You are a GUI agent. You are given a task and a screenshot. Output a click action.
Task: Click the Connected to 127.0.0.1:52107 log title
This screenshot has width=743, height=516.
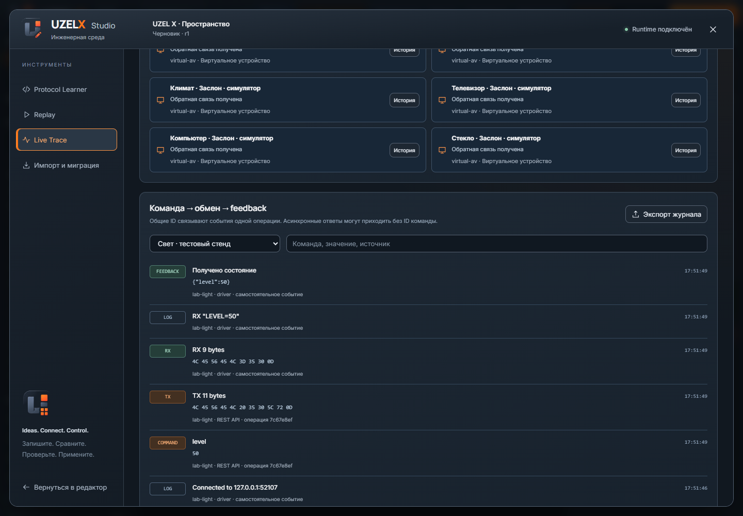point(235,487)
